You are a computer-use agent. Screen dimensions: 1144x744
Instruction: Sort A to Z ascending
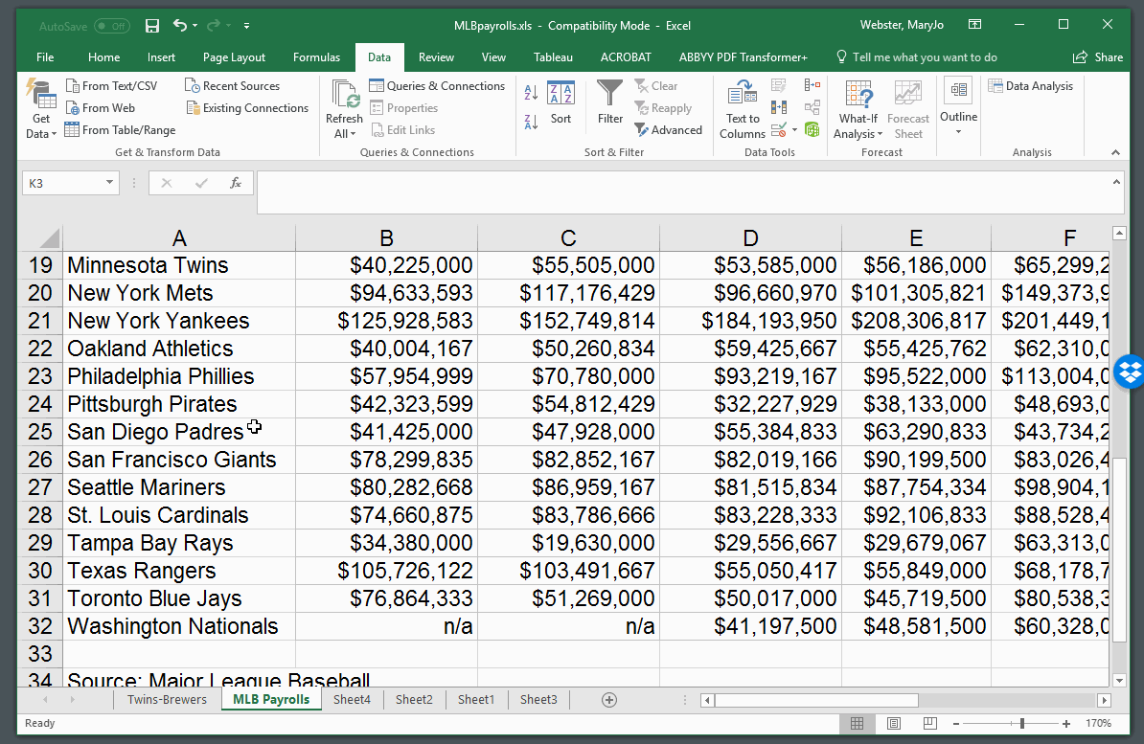pyautogui.click(x=531, y=92)
